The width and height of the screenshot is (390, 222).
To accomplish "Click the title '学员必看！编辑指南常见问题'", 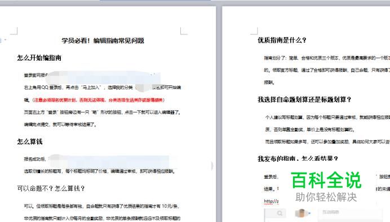I will pyautogui.click(x=103, y=40).
